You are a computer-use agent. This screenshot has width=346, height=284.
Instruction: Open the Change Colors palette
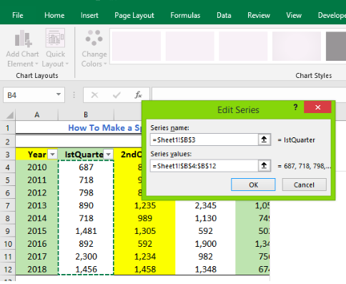point(94,49)
